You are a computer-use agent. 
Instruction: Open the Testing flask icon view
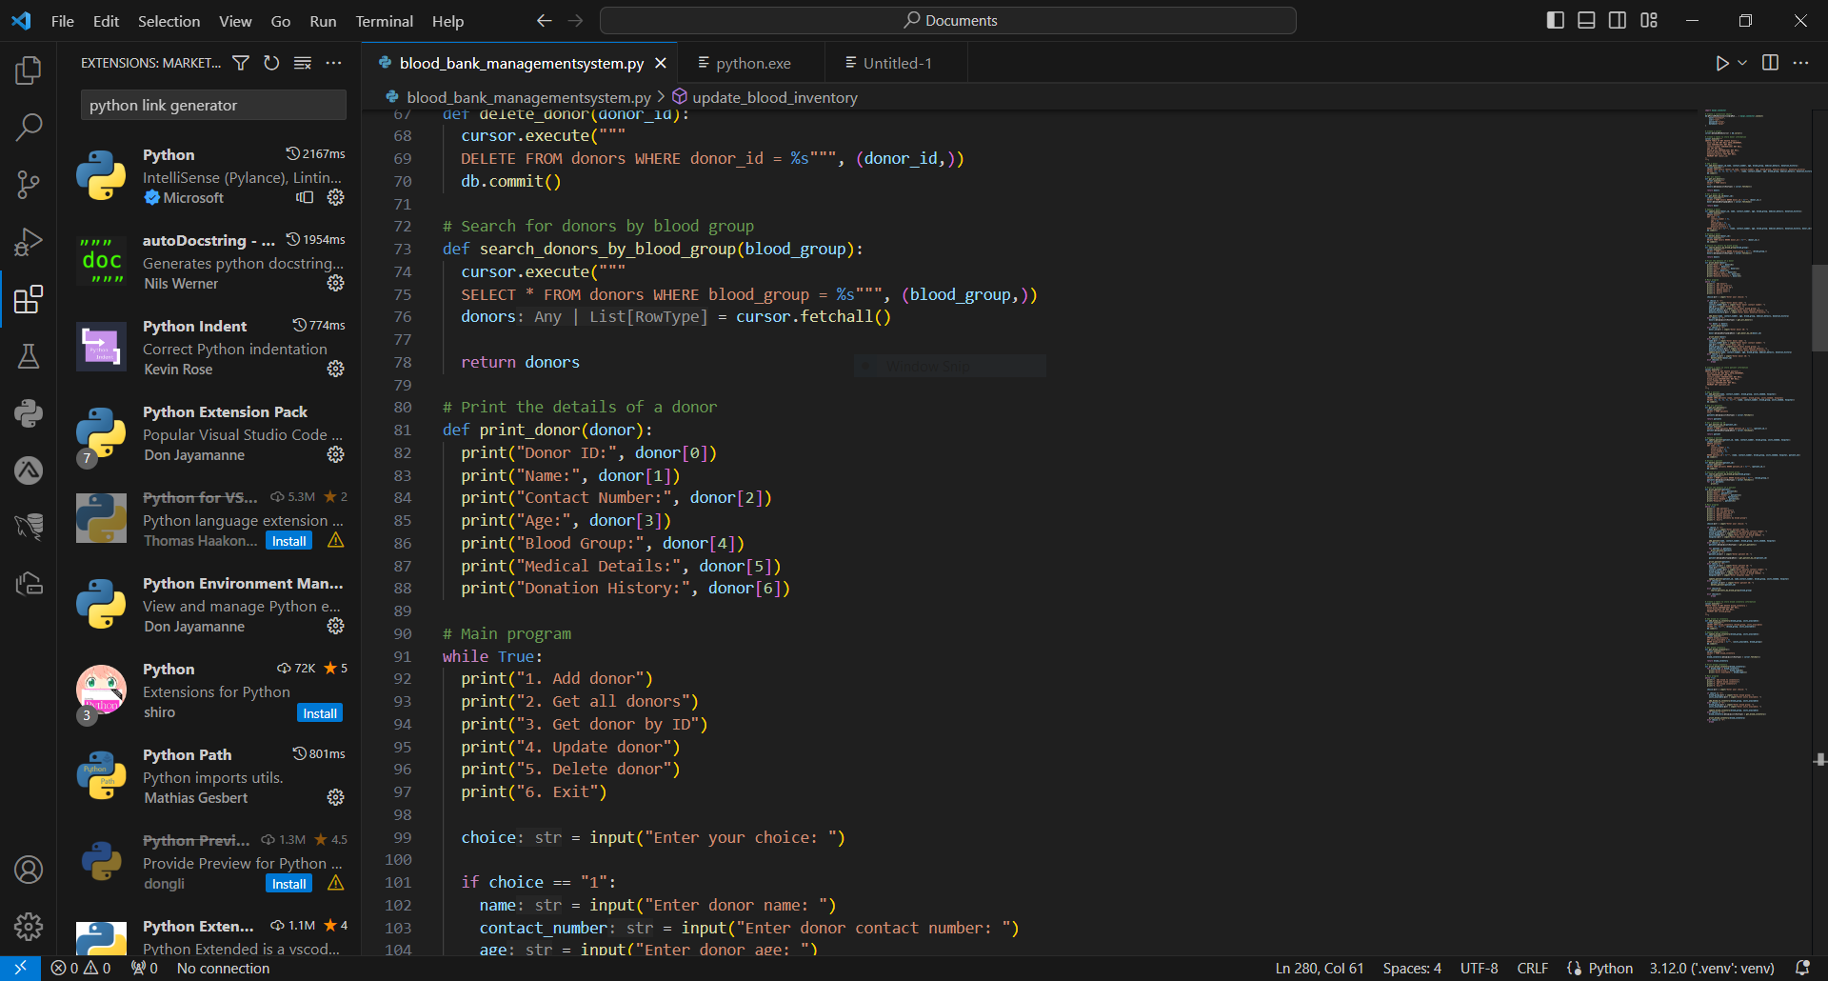tap(29, 356)
